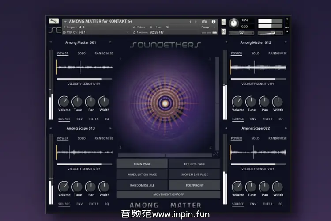Click the Max voices value 64

pyautogui.click(x=168, y=27)
